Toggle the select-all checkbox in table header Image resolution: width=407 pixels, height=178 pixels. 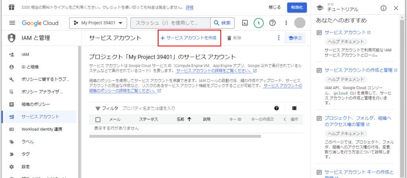tap(98, 120)
